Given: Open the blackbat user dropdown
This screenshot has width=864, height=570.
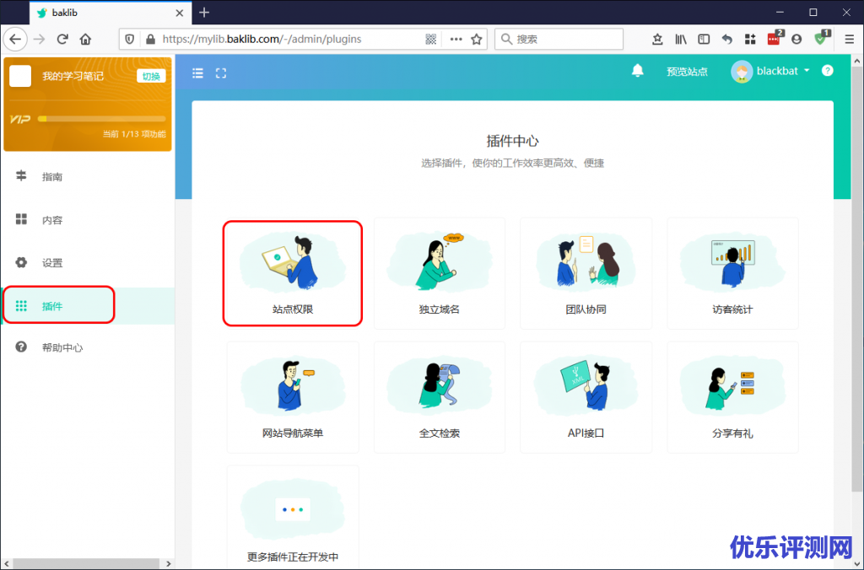Looking at the screenshot, I should tap(770, 71).
